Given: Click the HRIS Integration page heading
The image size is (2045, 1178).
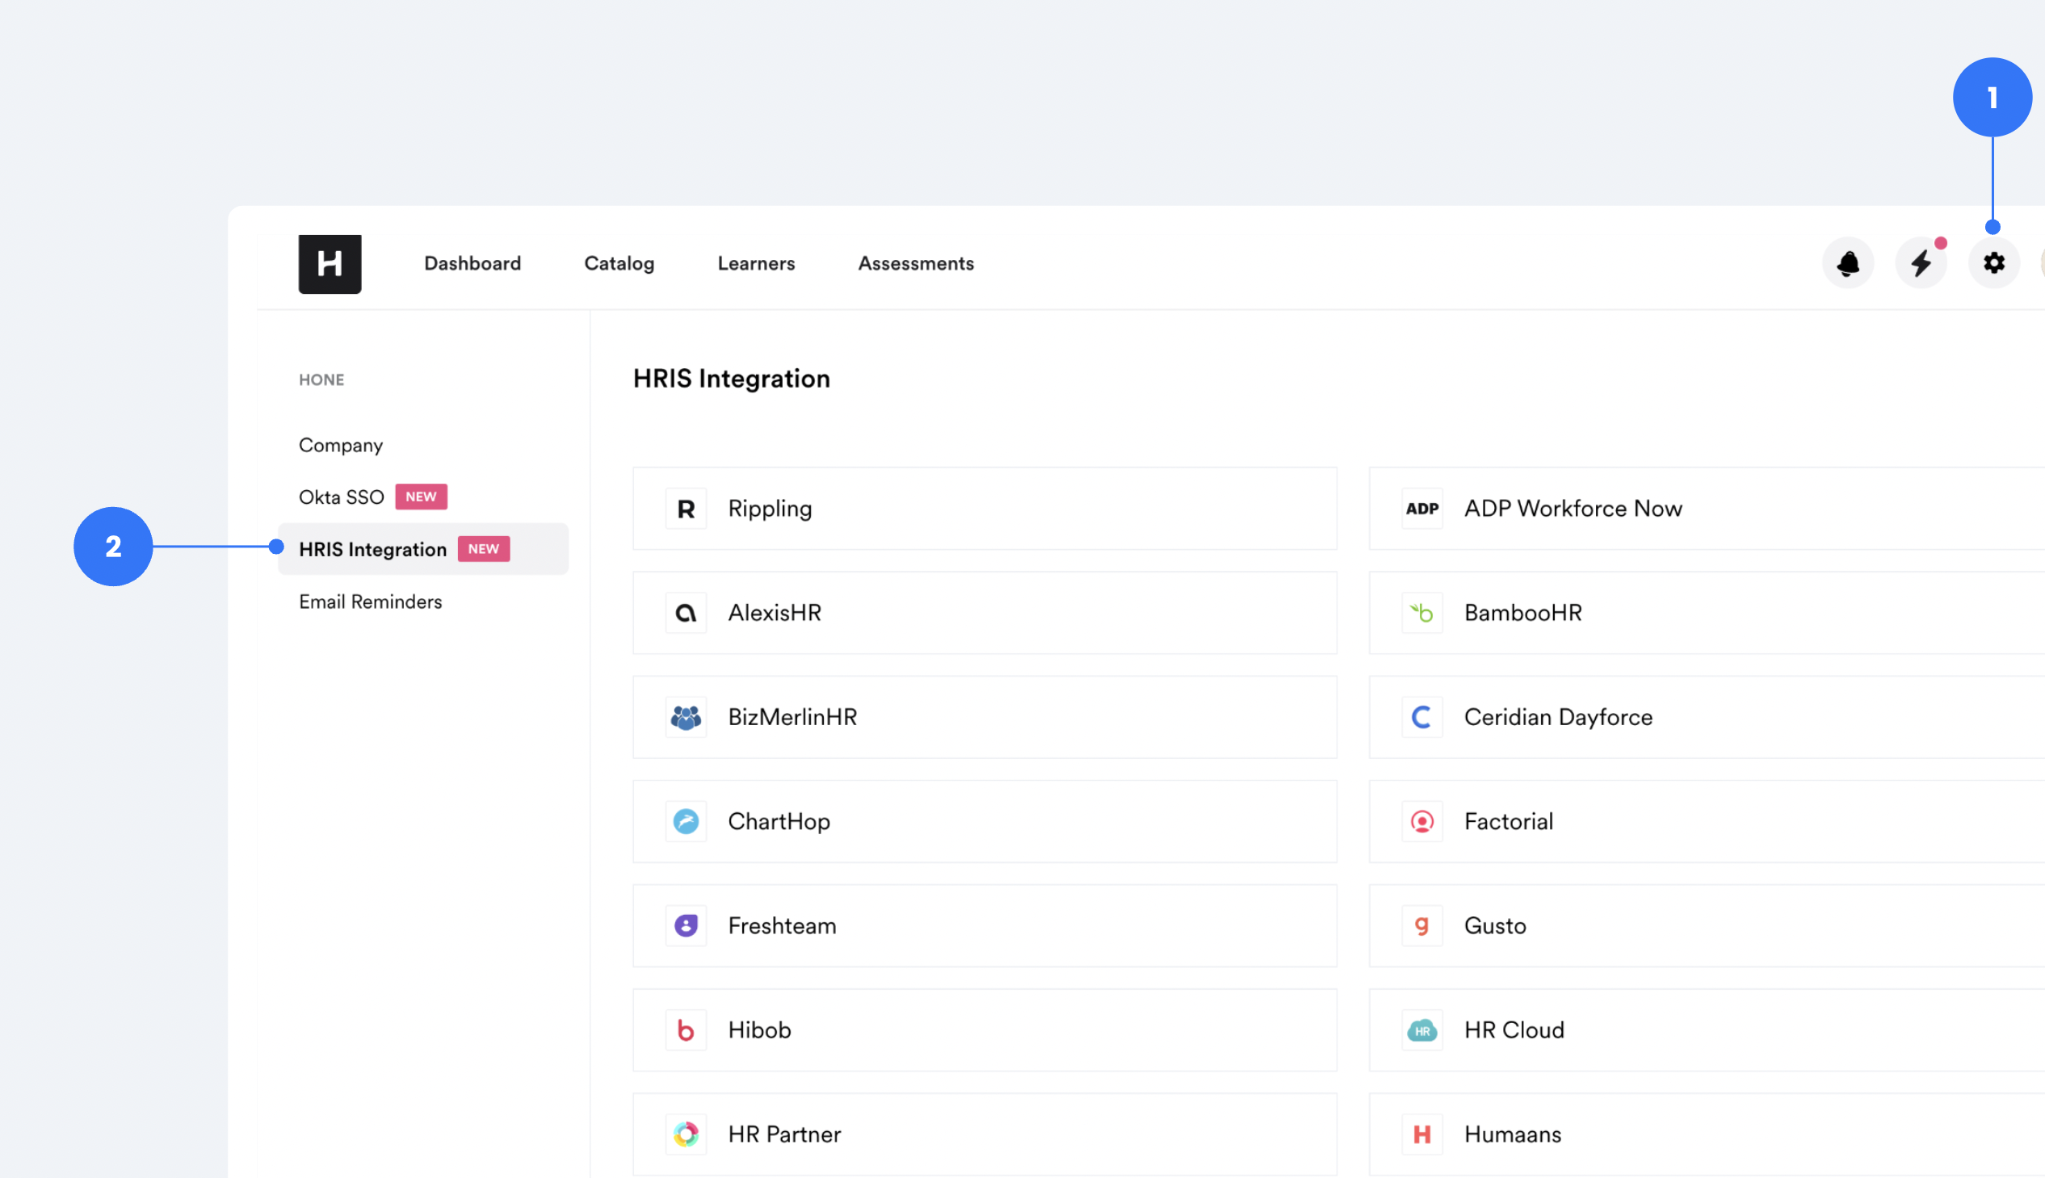Looking at the screenshot, I should tap(732, 379).
